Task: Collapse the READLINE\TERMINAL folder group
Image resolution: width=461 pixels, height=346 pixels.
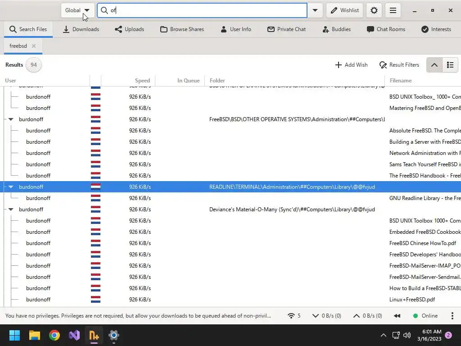Action: (11, 187)
